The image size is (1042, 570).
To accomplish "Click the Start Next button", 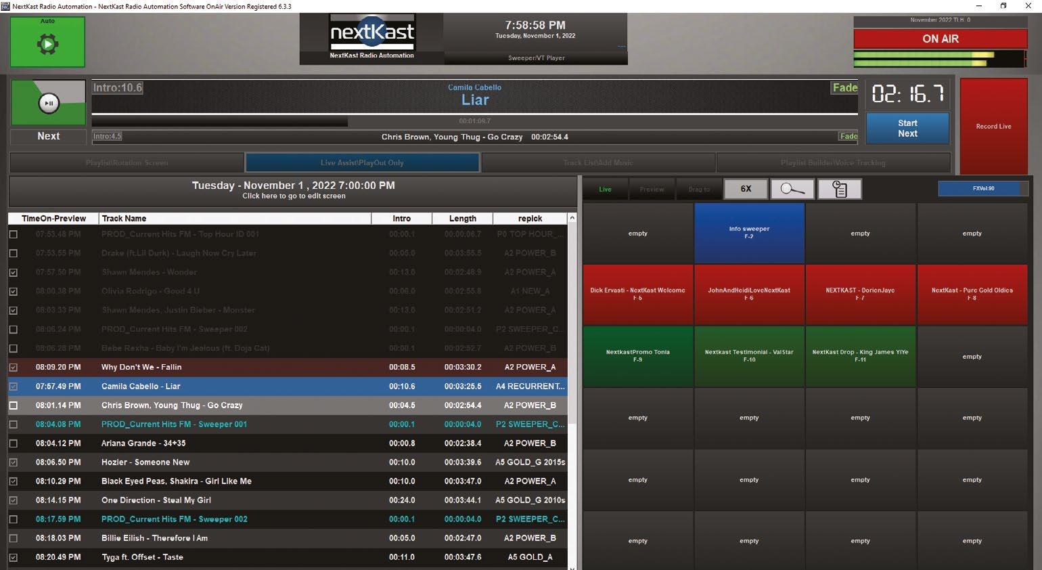I will point(907,128).
